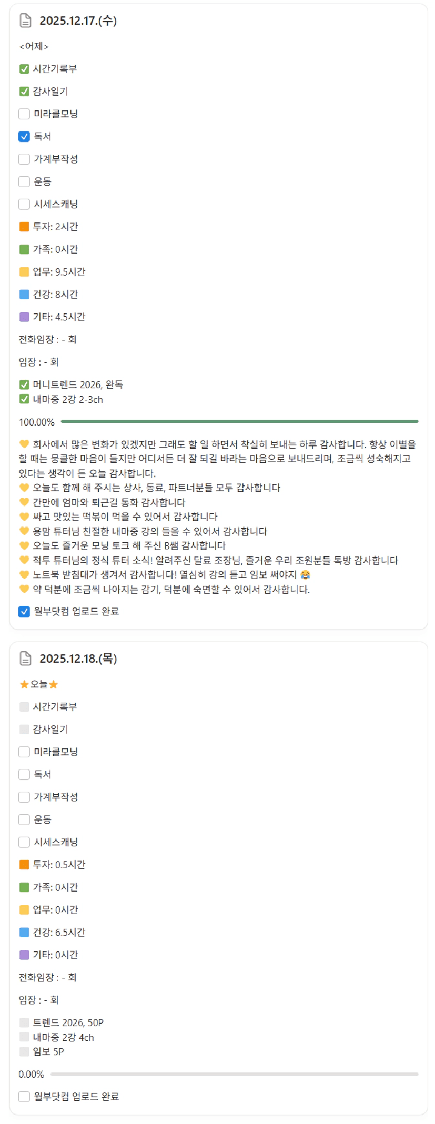Check 운동 in the 2025.12.17 card
The image size is (435, 1124).
tap(24, 181)
